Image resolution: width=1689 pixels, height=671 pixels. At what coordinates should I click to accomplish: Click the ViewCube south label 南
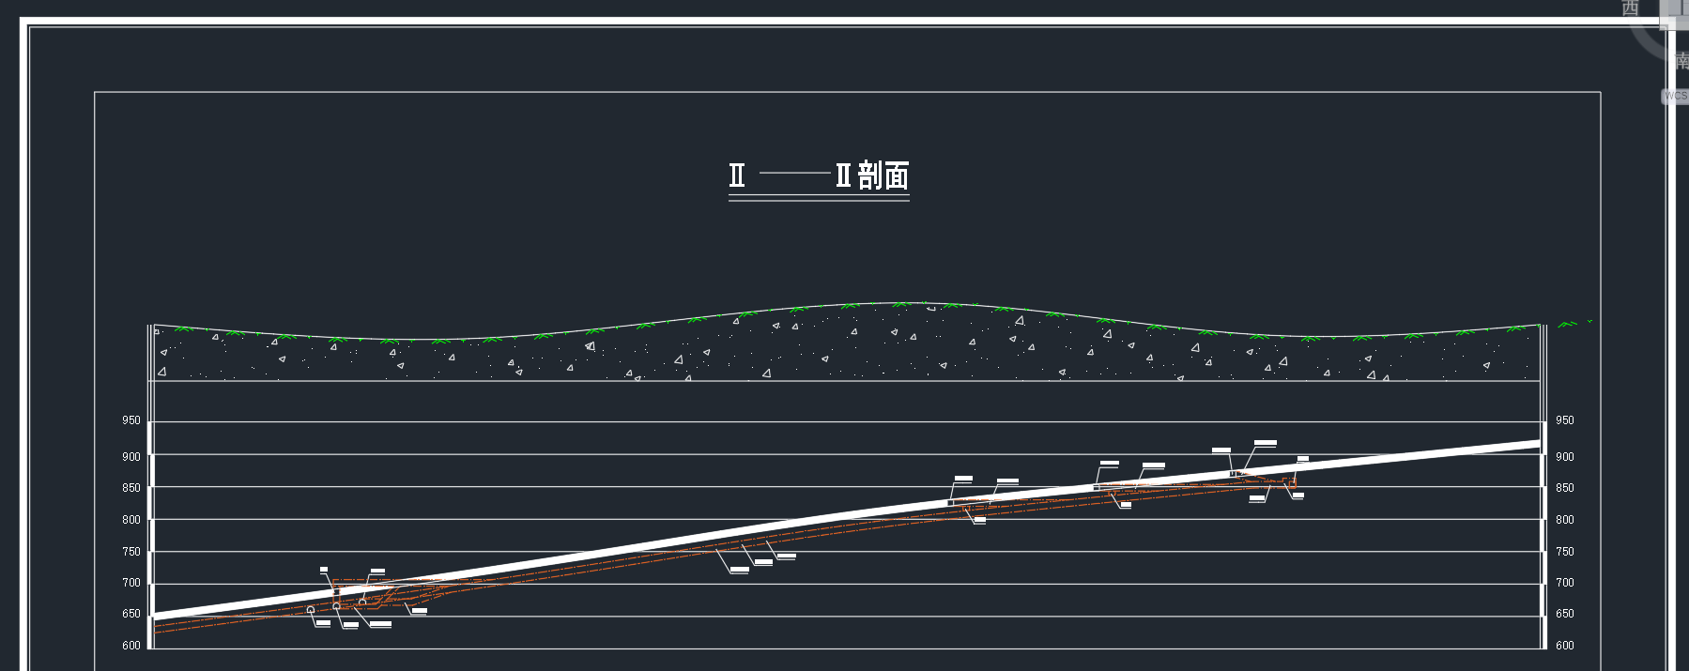(x=1681, y=61)
